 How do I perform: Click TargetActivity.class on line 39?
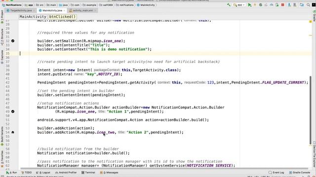click(155, 70)
